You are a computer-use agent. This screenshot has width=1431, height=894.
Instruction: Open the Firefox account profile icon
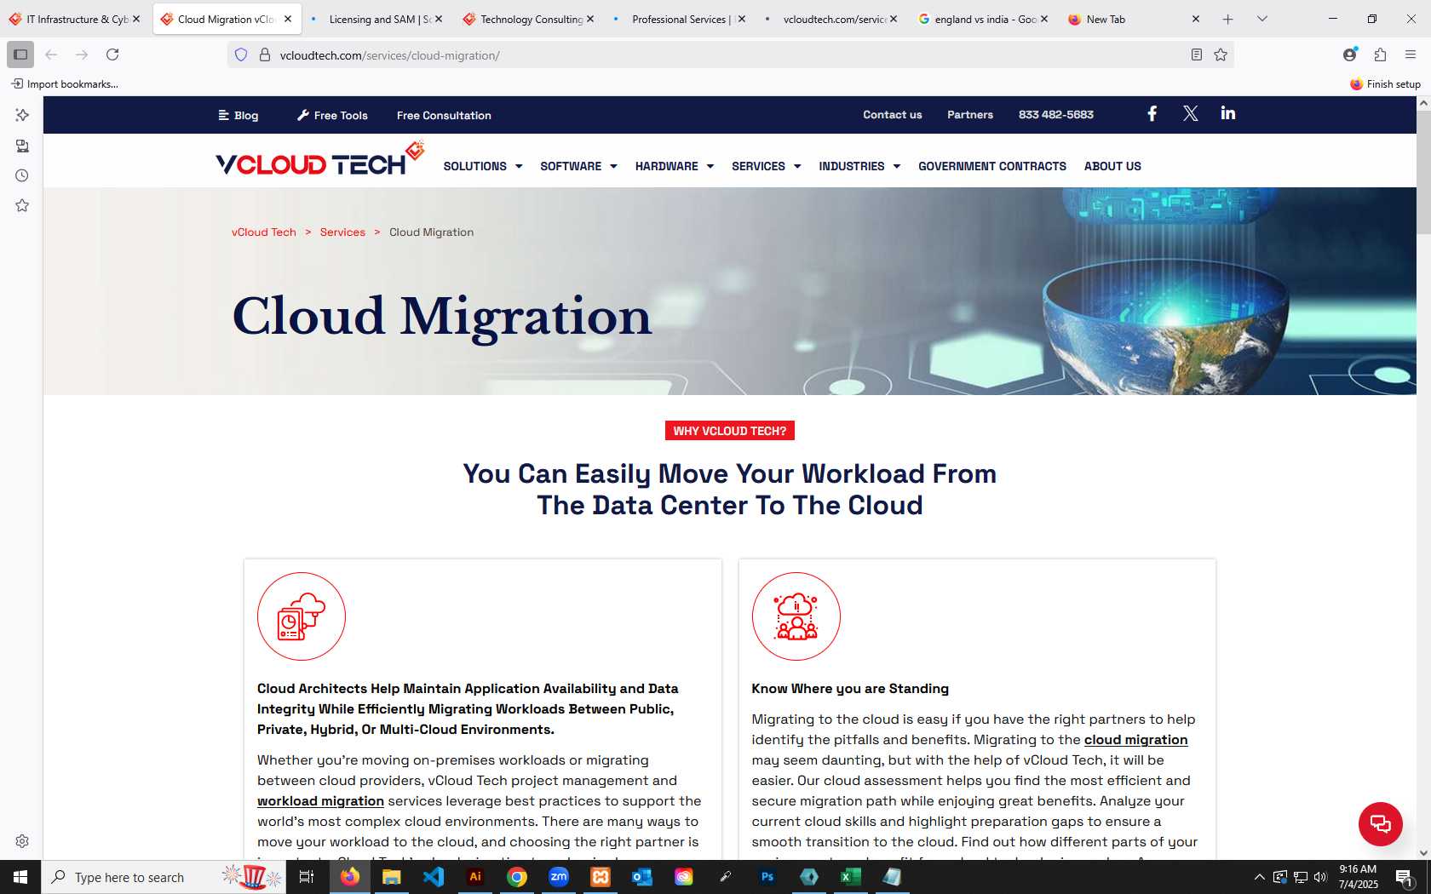point(1350,54)
